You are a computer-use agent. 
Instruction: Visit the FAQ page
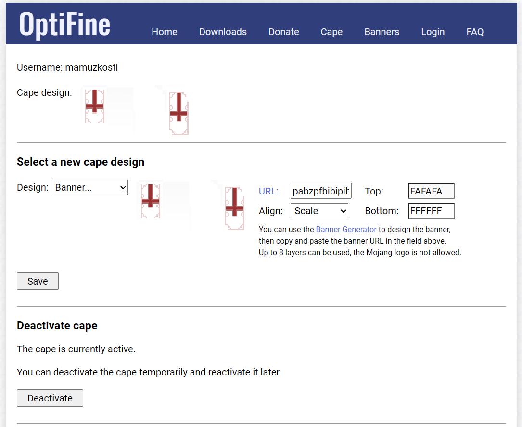(x=475, y=32)
